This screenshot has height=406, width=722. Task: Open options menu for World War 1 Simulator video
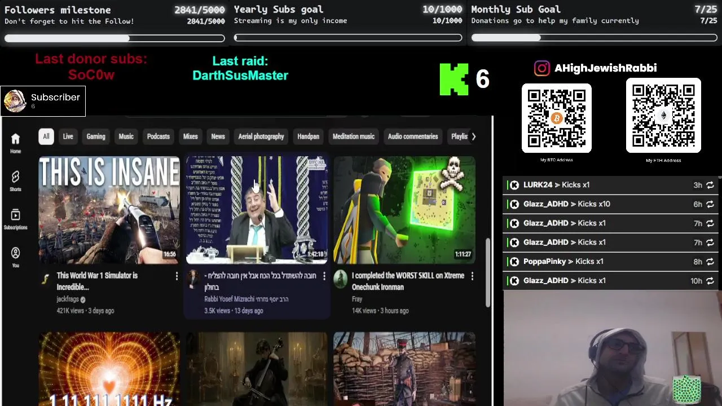pyautogui.click(x=177, y=276)
